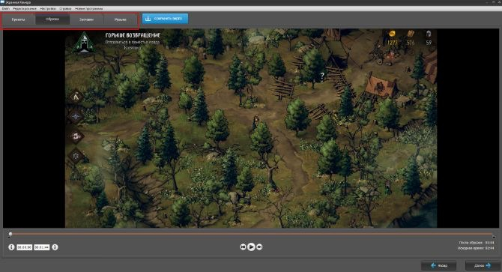
Task: Click the blue back arrow icon
Action: 434,265
